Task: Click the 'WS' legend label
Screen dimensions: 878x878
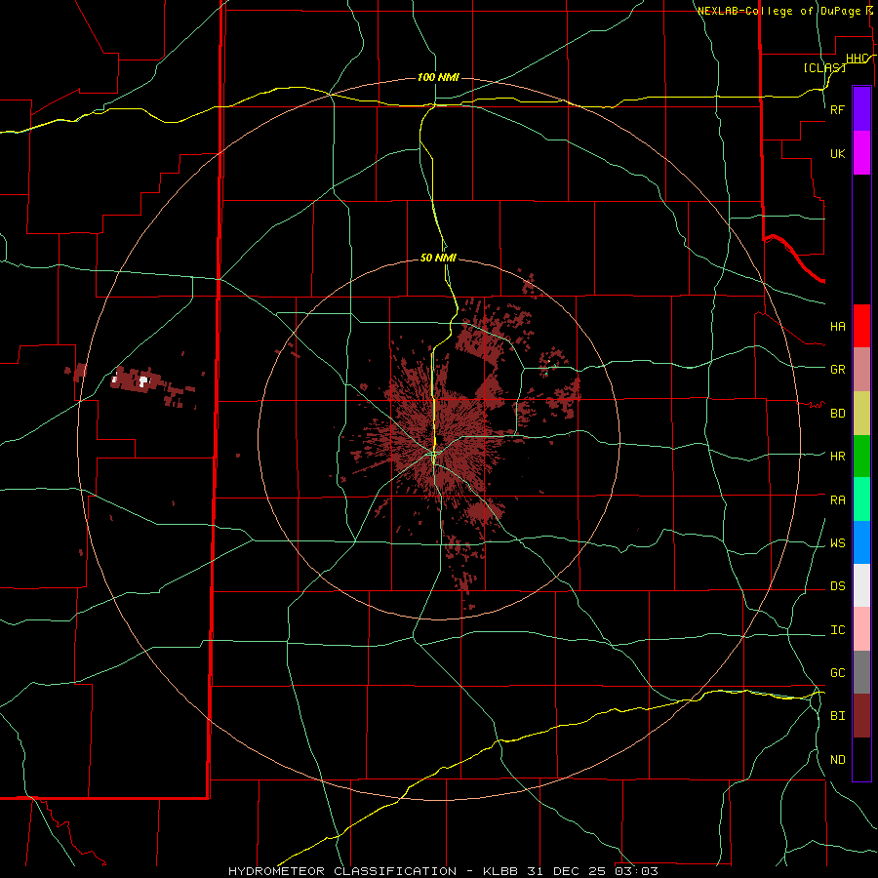Action: click(837, 542)
